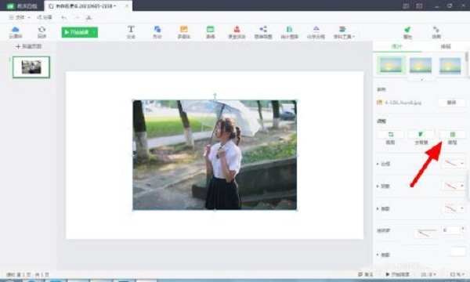470x282 pixels.
Task: Click the Replace image button
Action: point(451,102)
